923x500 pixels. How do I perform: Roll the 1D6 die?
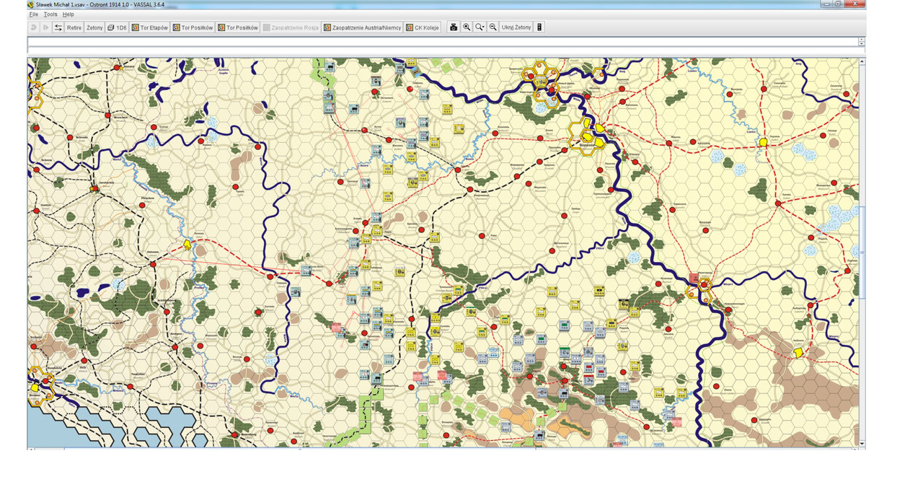(x=117, y=27)
